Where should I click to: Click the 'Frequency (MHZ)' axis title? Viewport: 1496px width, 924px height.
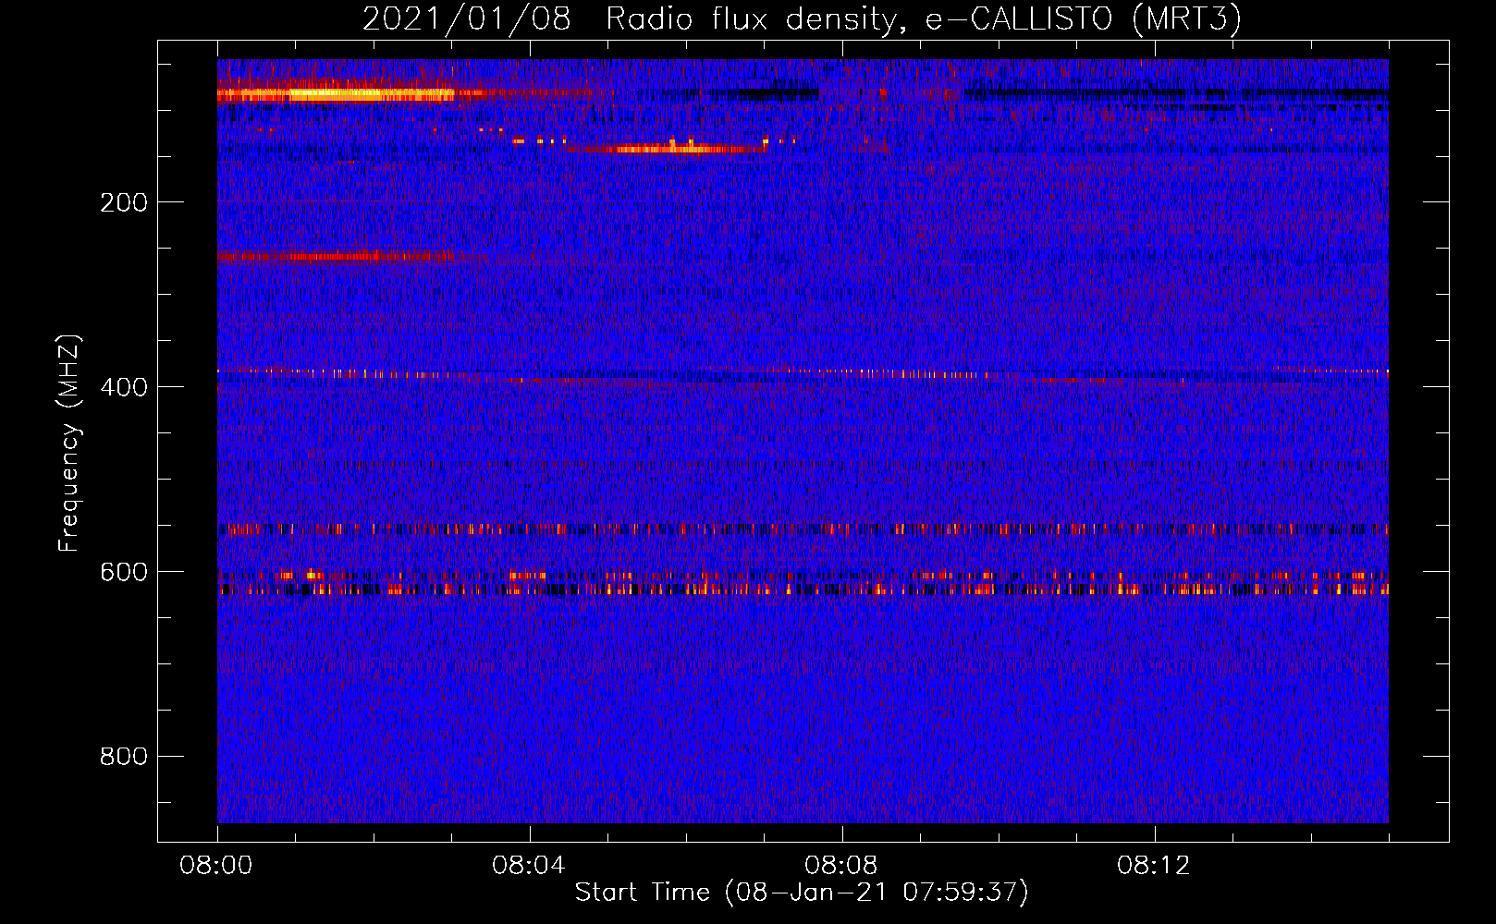tap(69, 443)
